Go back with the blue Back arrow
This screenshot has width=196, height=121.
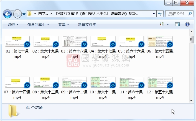coord(7,14)
